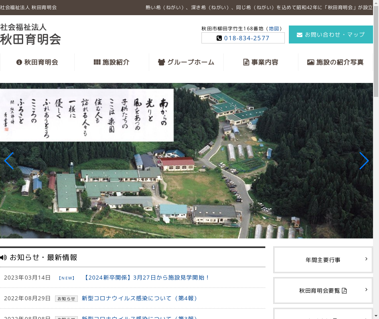The width and height of the screenshot is (379, 319).
Task: Click the previous slide arrow on carousel
Action: click(x=9, y=161)
